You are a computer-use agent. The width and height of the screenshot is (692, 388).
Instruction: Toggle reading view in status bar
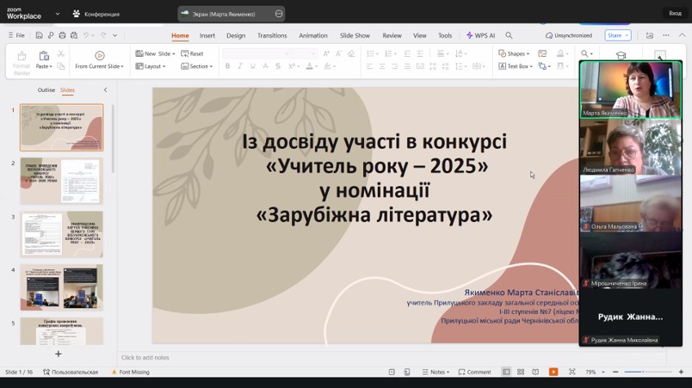tap(535, 372)
